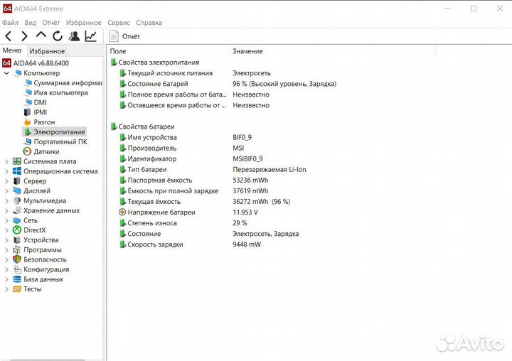Expand the Операционная система node
The width and height of the screenshot is (512, 361).
pos(6,171)
